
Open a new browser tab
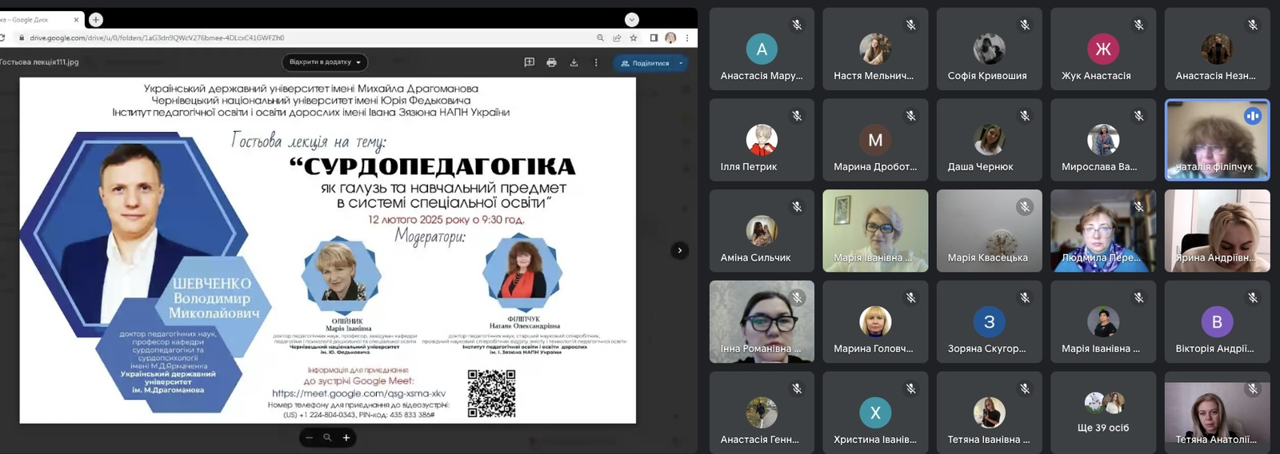point(96,19)
